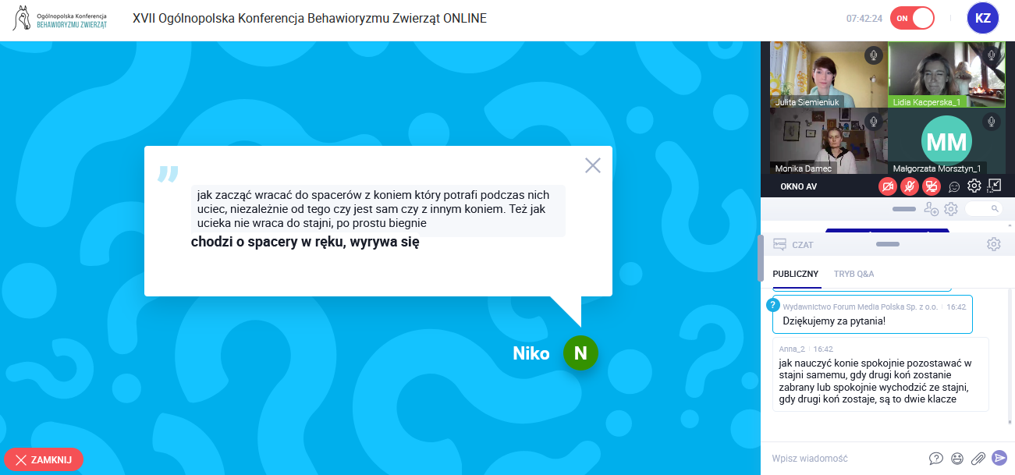Click the participants panel drag handle
The height and width of the screenshot is (475, 1015).
point(903,209)
